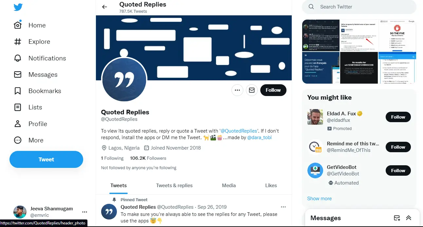
Task: Open pinned tweet's three-dot menu
Action: pos(284,207)
